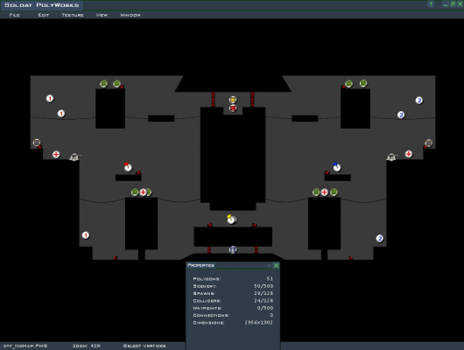Image resolution: width=464 pixels, height=350 pixels.
Task: Click the orange spawn icon at top center
Action: tap(233, 100)
